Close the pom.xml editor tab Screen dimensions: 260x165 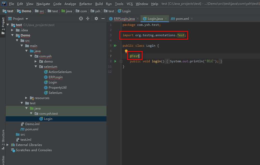pyautogui.click(x=192, y=19)
